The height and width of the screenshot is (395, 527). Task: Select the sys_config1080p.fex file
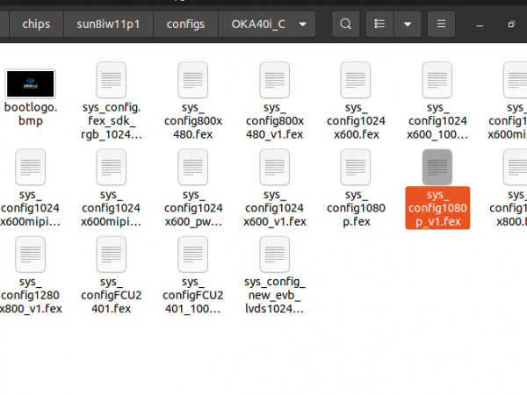pos(356,167)
